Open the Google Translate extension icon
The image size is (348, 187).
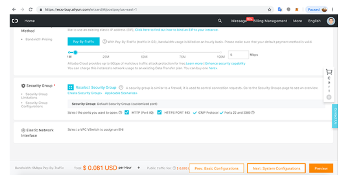280,10
